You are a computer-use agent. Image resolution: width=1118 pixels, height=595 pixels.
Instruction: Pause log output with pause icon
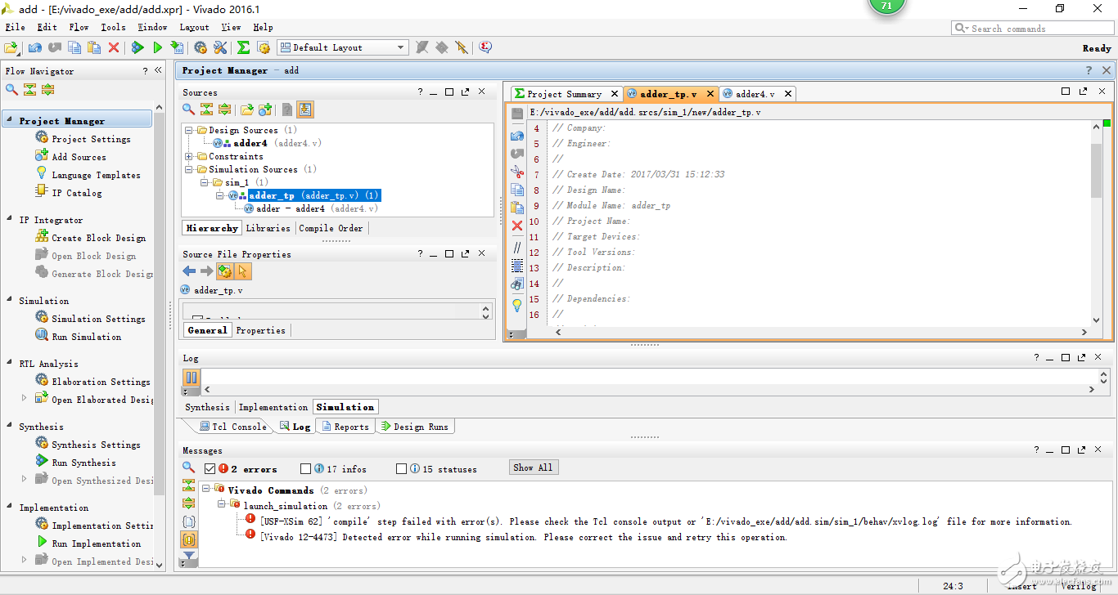click(x=191, y=378)
